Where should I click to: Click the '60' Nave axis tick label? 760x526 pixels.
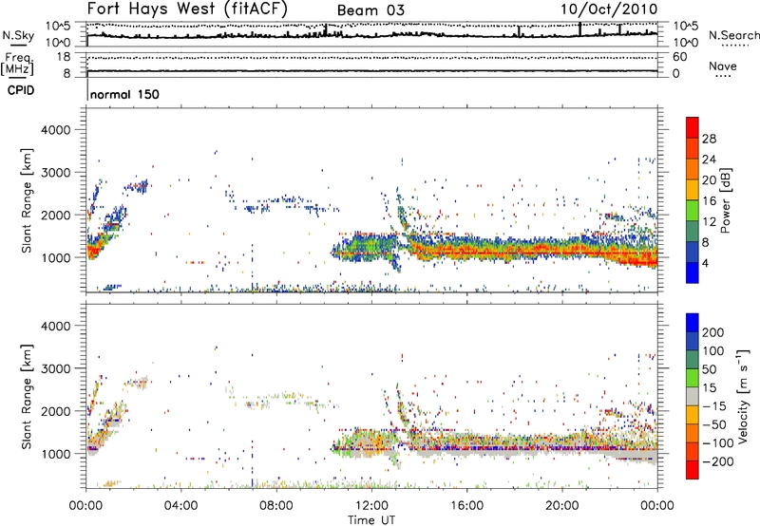pos(679,57)
